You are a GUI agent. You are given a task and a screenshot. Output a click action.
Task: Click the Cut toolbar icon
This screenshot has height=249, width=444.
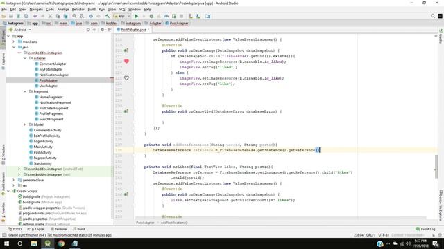[50, 16]
